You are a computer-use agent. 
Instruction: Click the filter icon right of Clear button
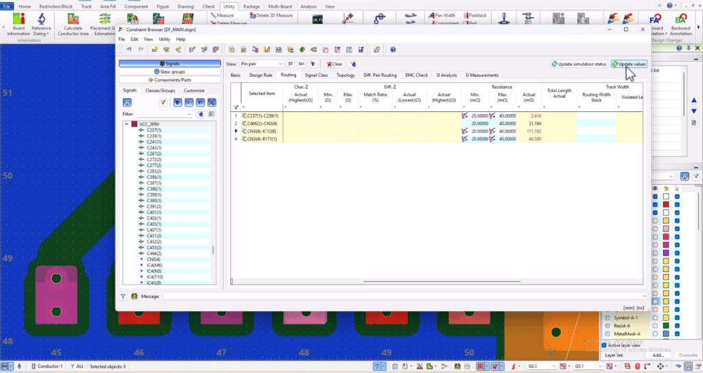[x=353, y=64]
